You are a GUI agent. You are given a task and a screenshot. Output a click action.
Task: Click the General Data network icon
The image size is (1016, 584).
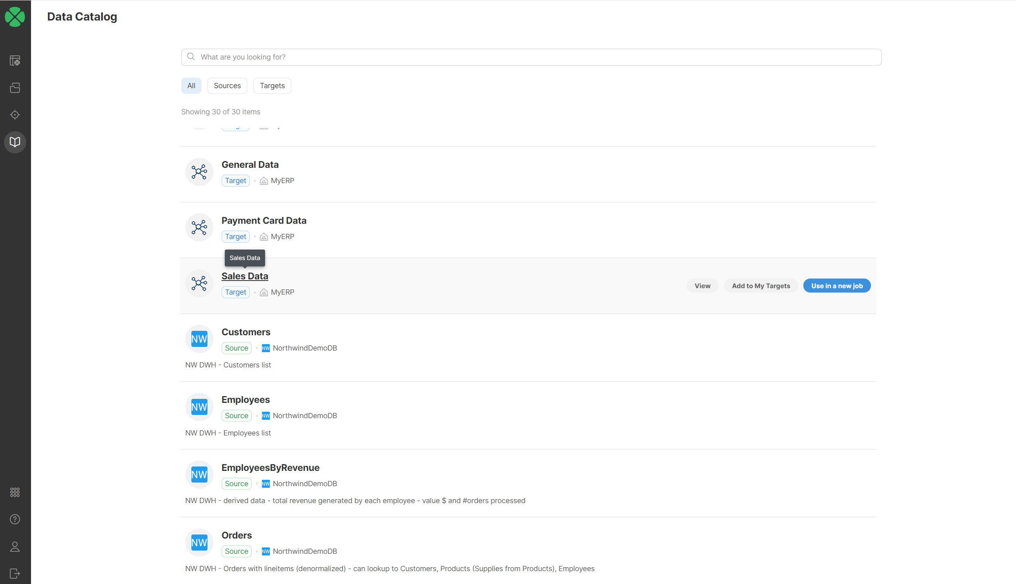click(x=199, y=172)
